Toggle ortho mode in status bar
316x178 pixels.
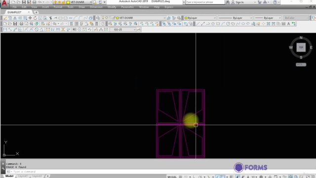pyautogui.click(x=194, y=177)
